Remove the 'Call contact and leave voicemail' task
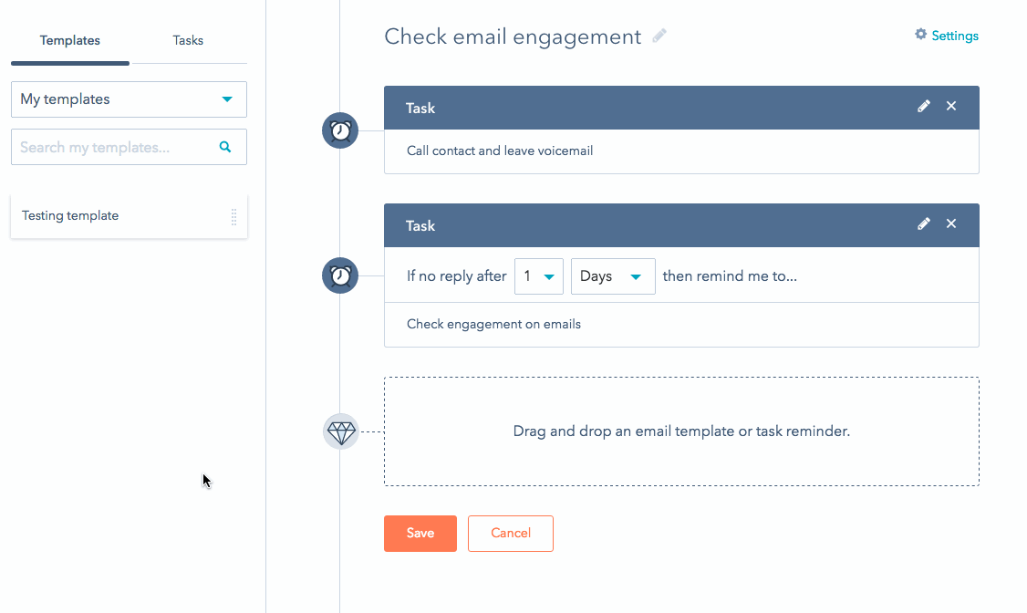 point(951,106)
